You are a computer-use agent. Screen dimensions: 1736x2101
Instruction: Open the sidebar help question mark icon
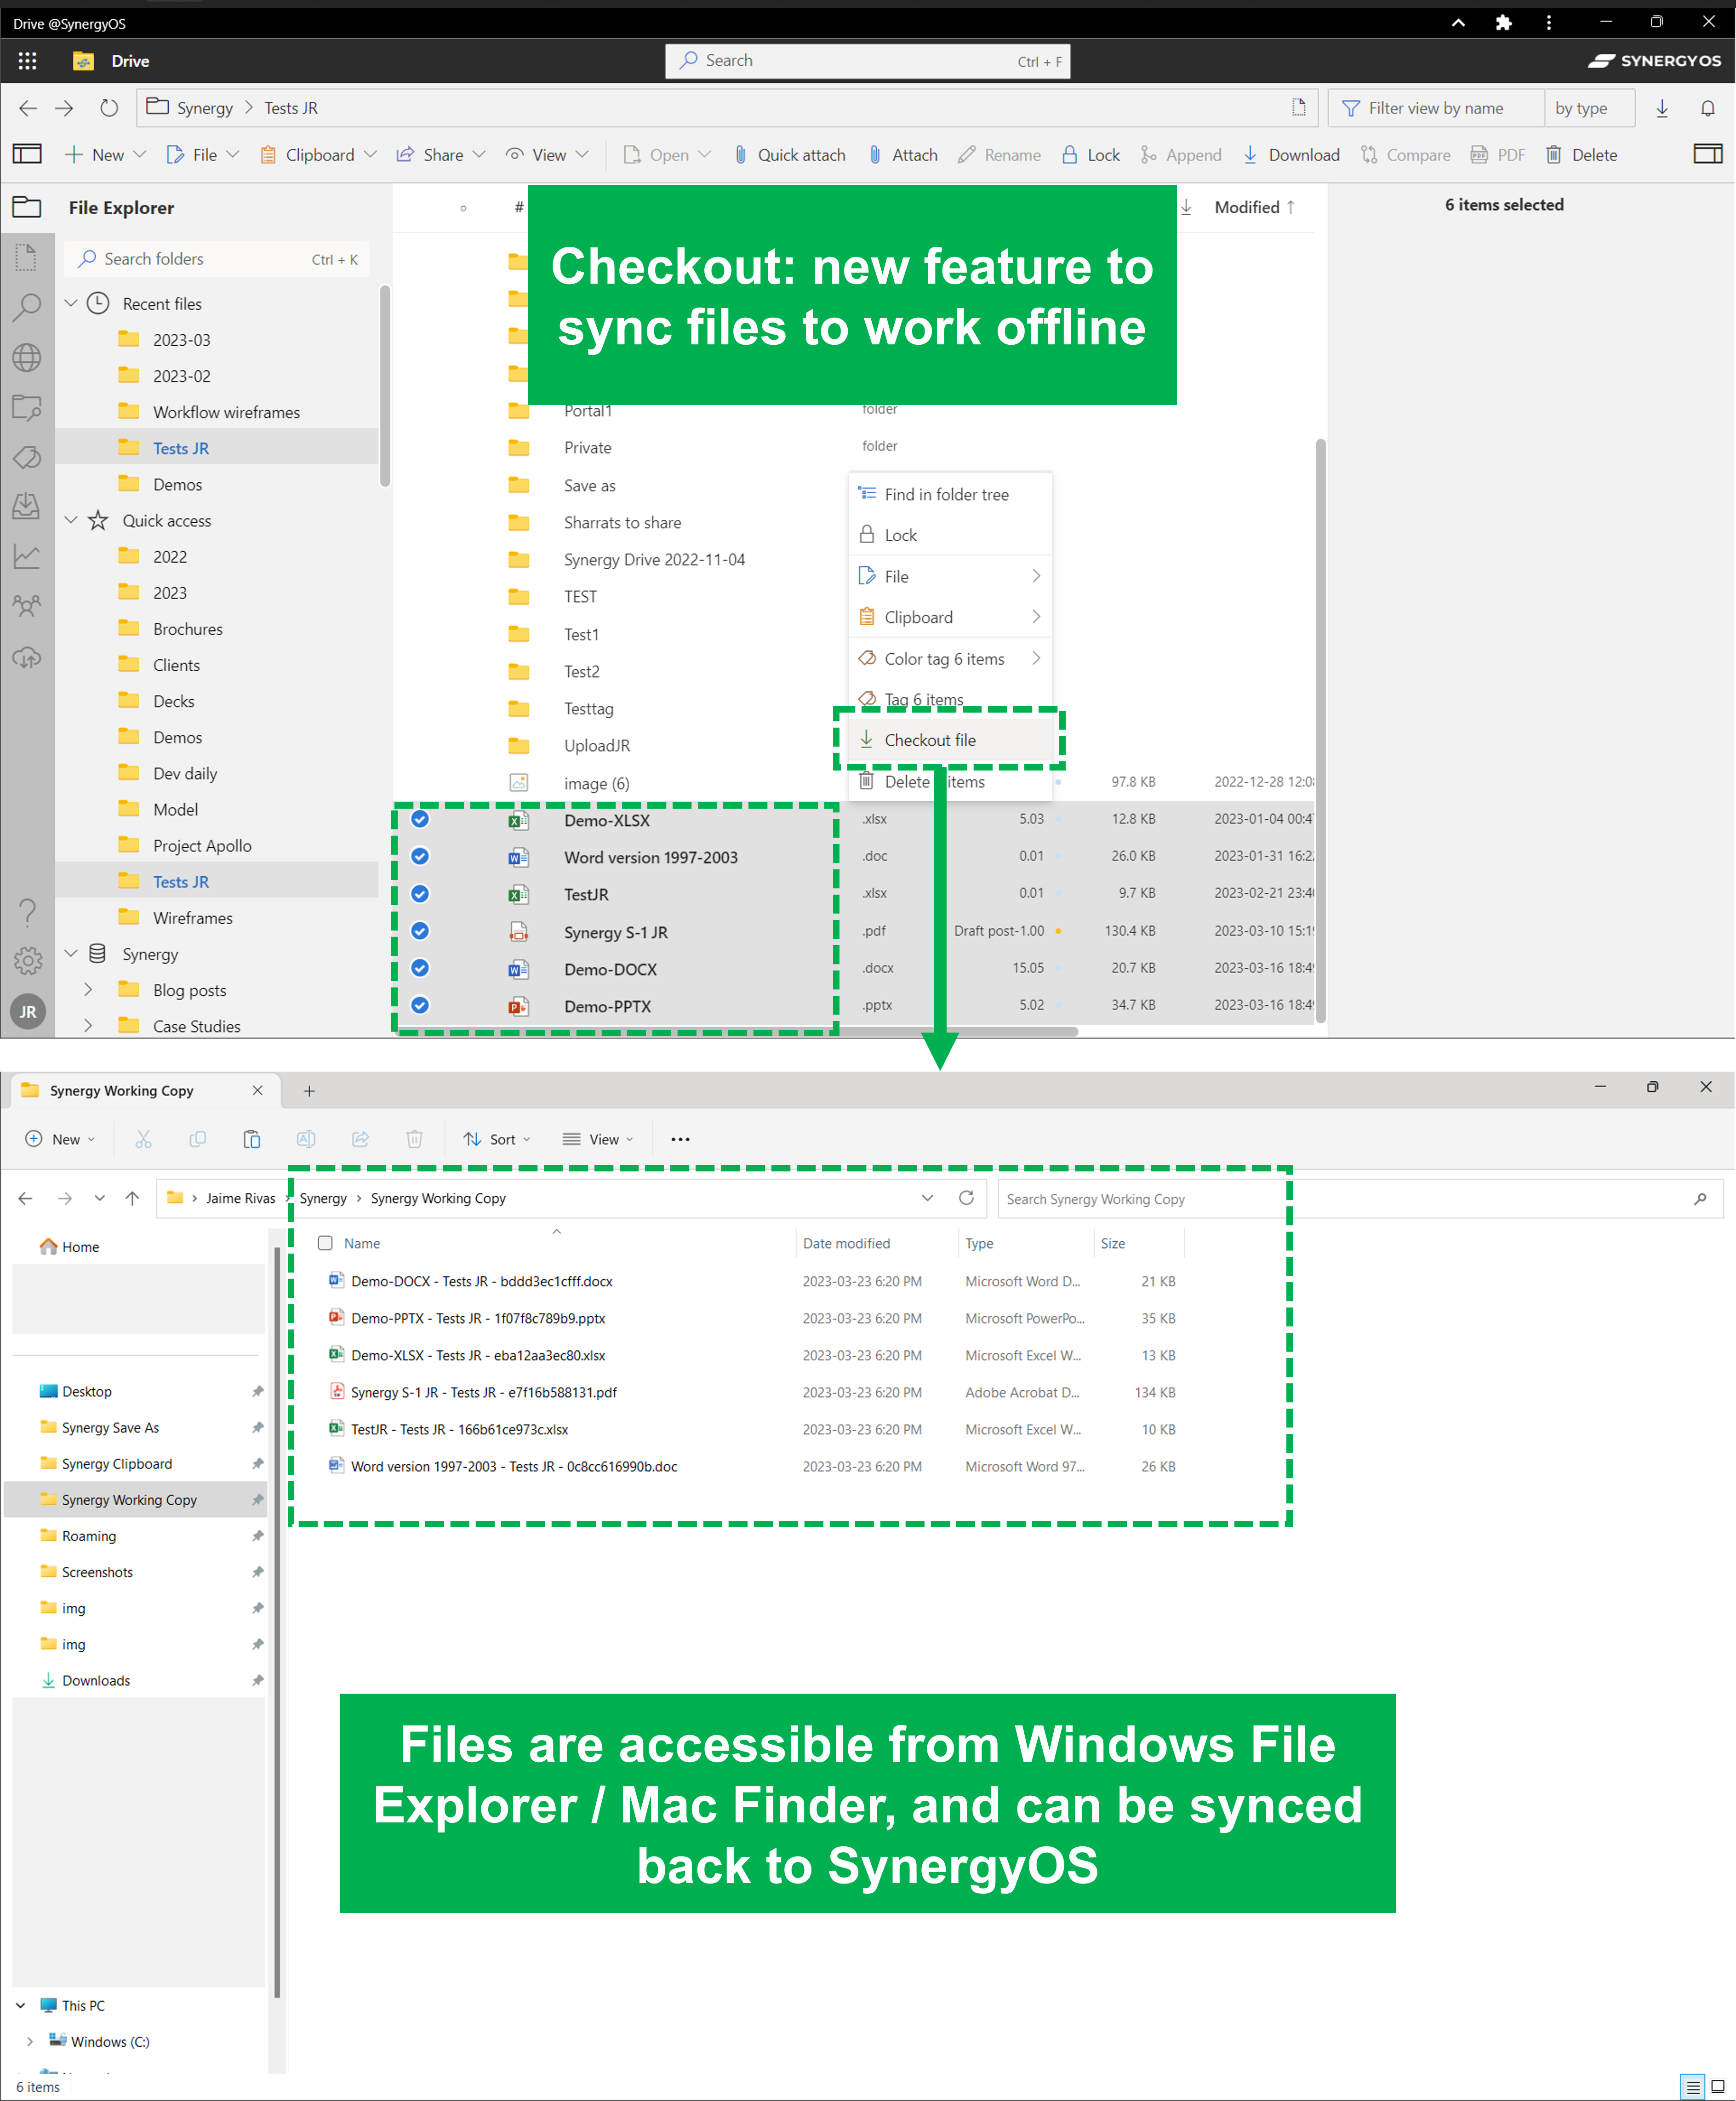27,912
